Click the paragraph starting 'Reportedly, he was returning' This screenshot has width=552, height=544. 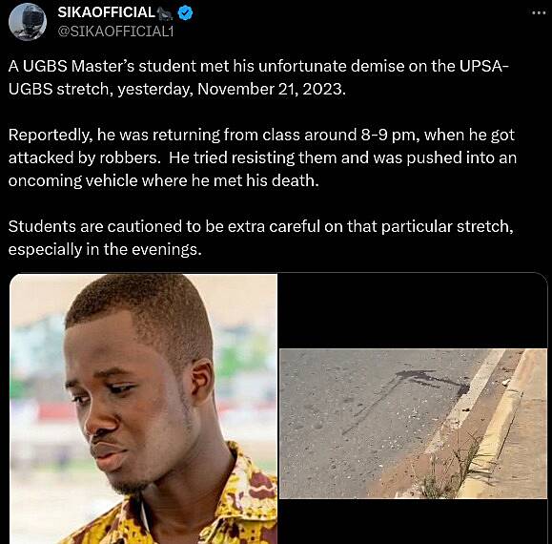(262, 157)
